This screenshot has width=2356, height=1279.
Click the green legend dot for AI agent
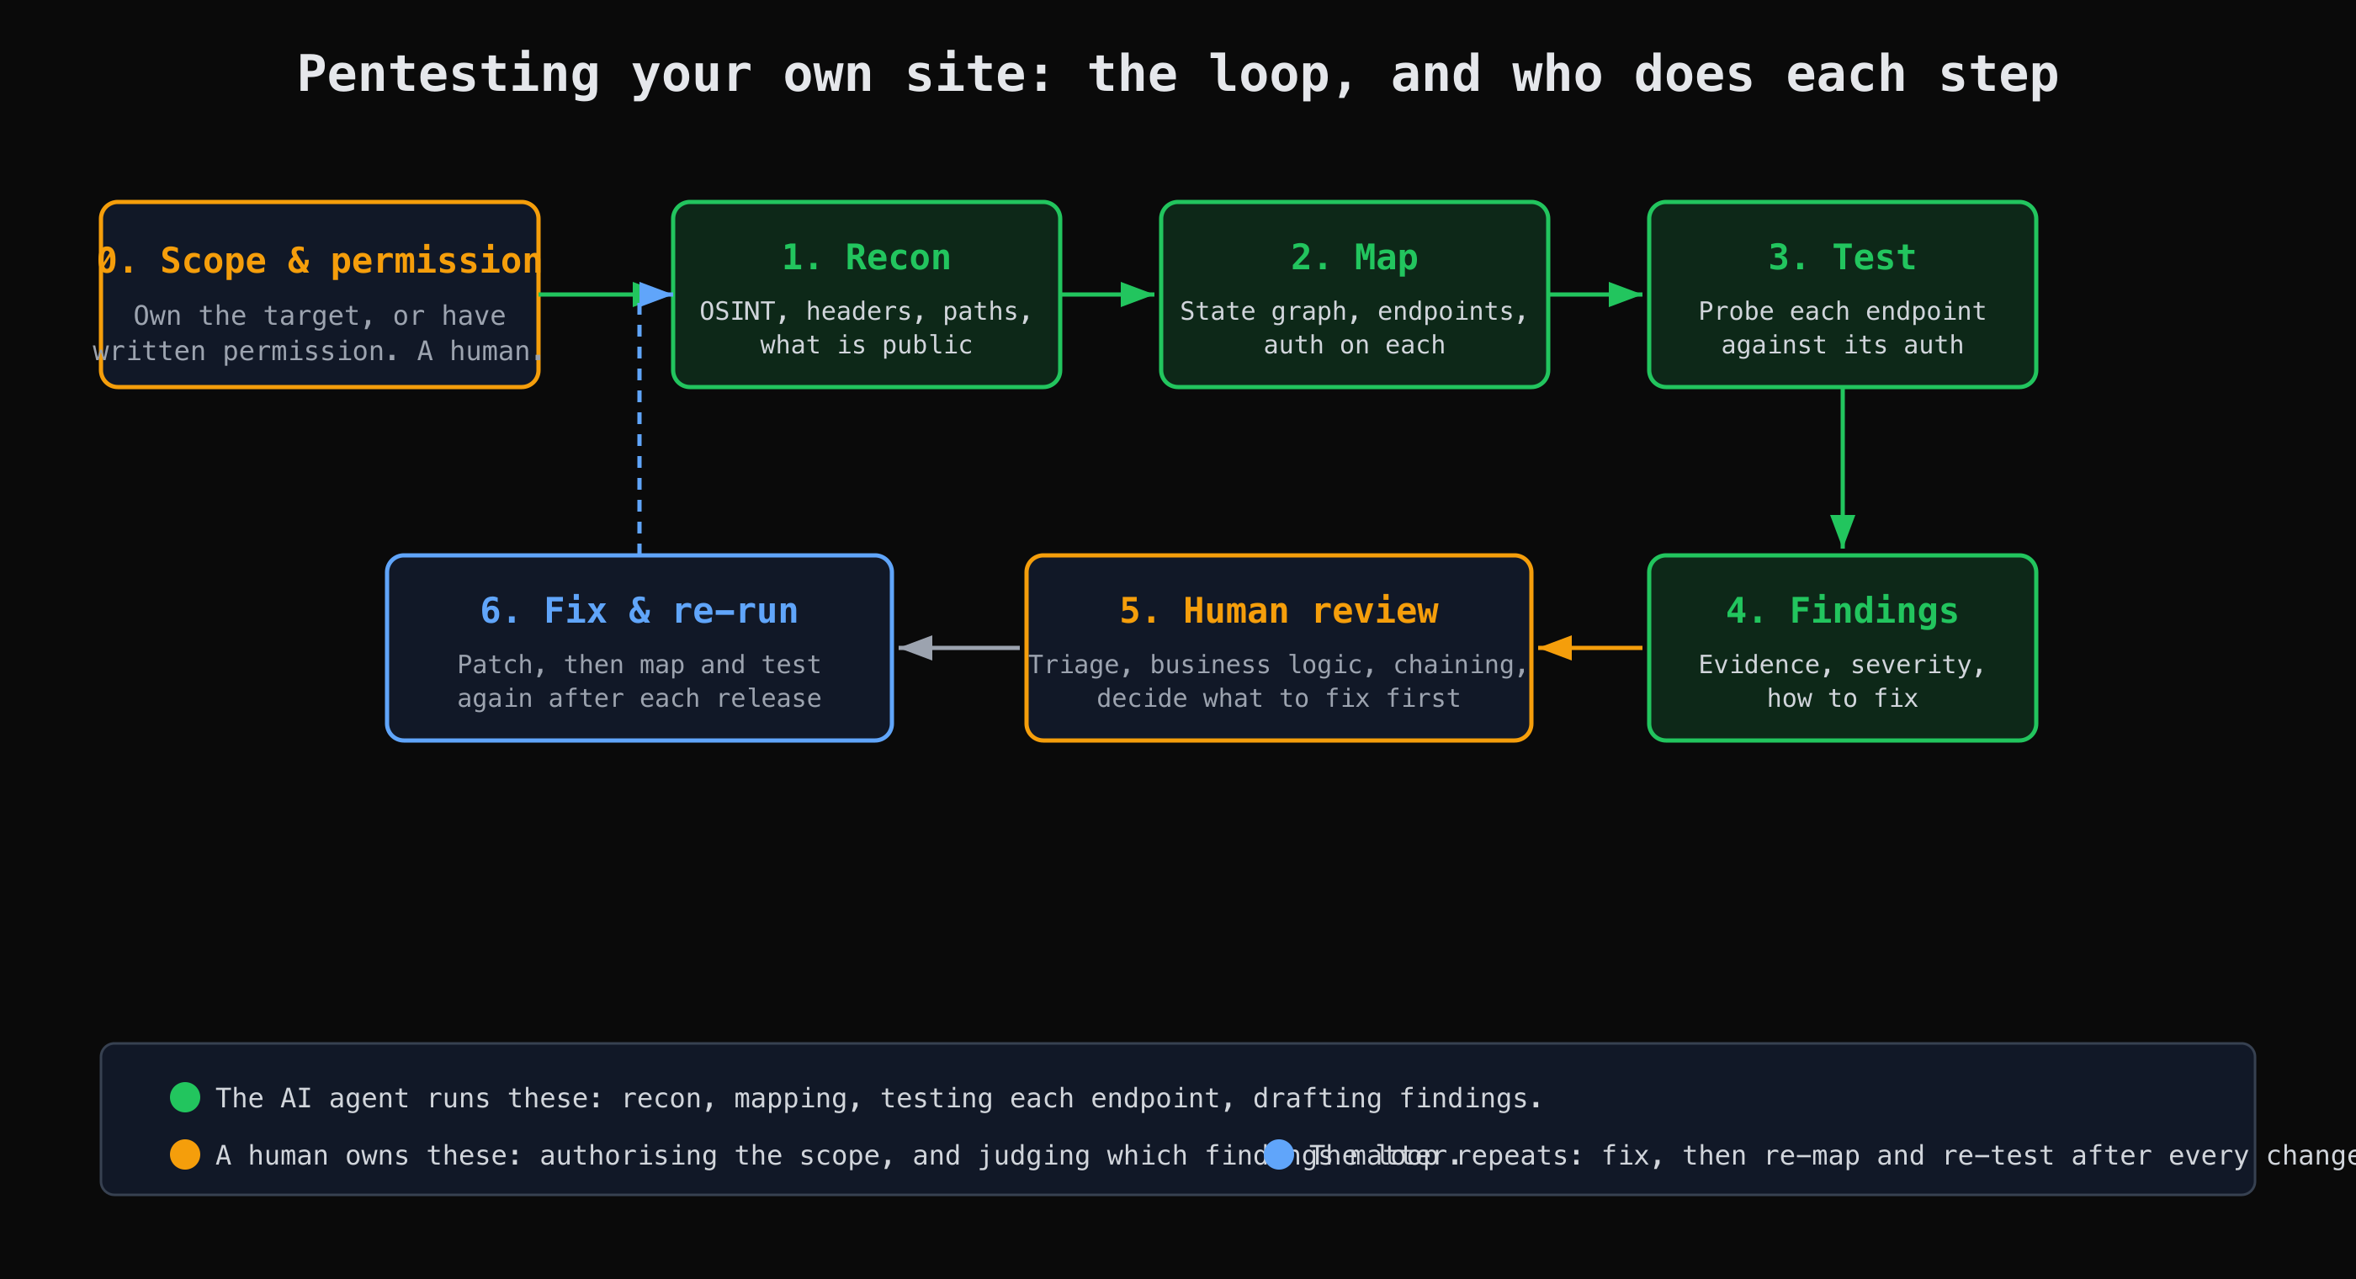(x=185, y=1097)
